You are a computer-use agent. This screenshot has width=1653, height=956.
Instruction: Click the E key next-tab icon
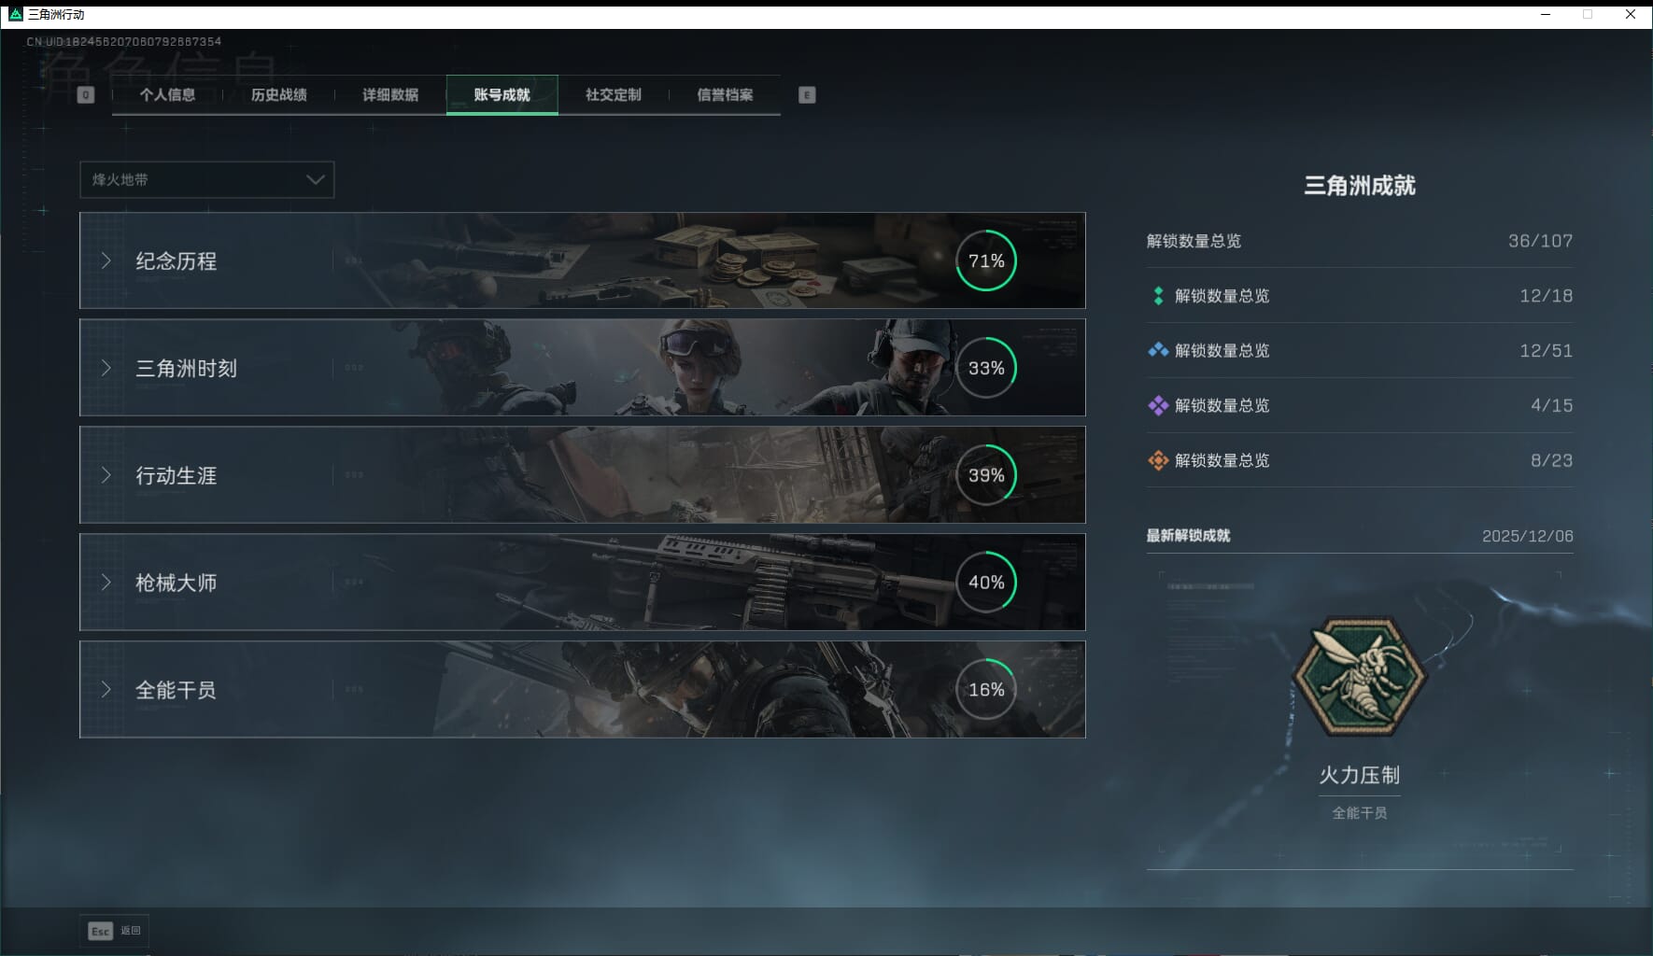[807, 94]
